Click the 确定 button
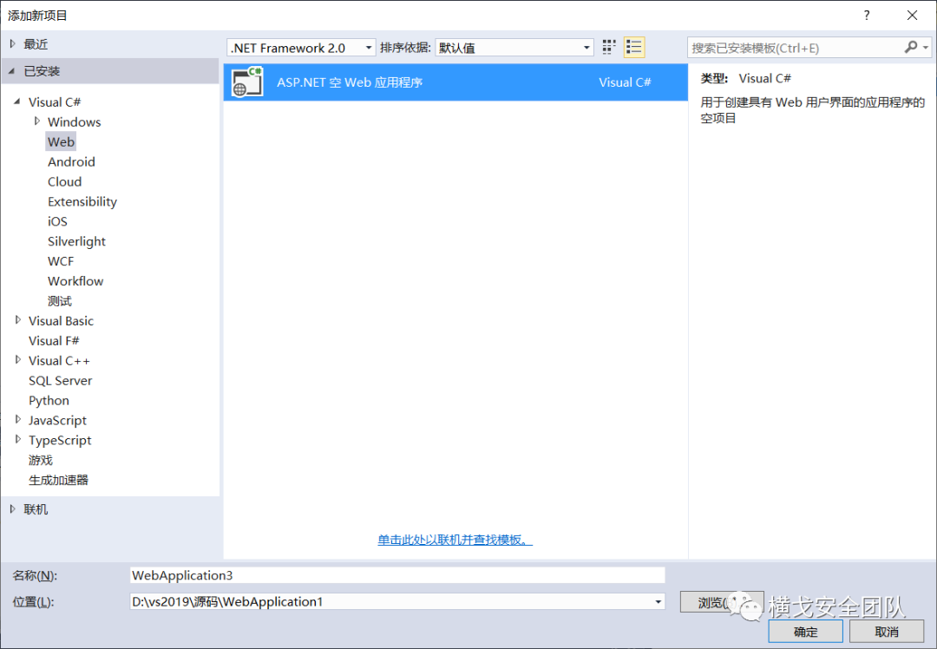The image size is (937, 649). pyautogui.click(x=805, y=632)
